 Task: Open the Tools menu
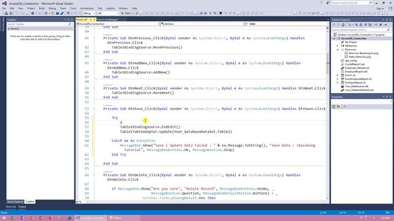73,8
